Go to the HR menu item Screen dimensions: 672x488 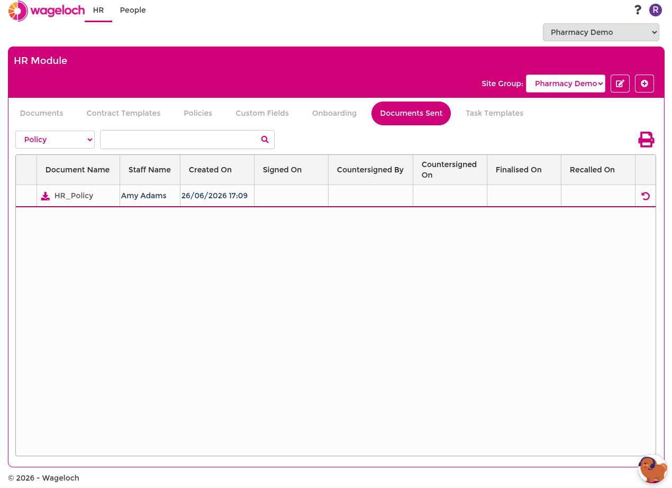pos(98,10)
